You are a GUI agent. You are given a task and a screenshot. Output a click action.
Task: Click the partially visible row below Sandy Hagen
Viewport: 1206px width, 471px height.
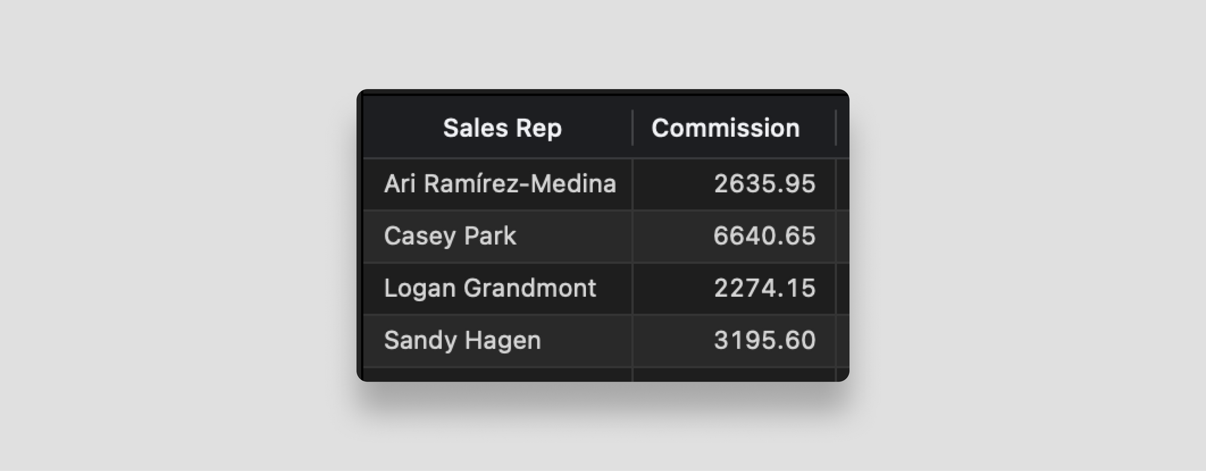click(x=603, y=373)
